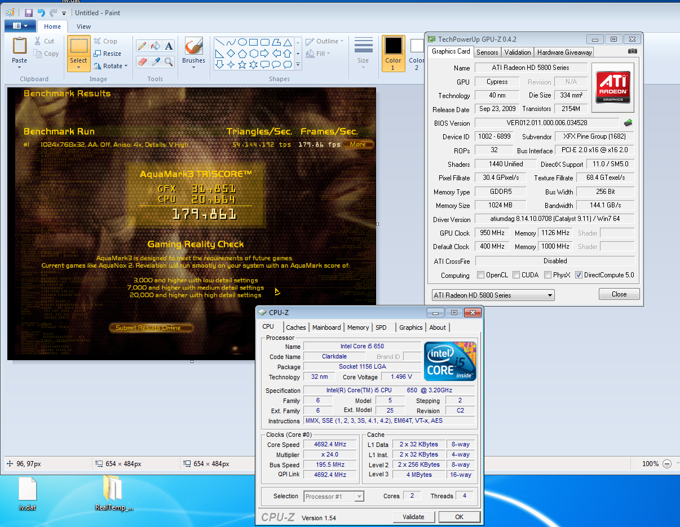680x527 pixels.
Task: Click the Redo arrow in Paint's title bar
Action: pos(54,12)
